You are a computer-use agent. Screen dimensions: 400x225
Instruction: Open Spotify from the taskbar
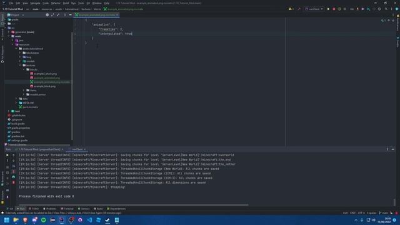pyautogui.click(x=43, y=220)
